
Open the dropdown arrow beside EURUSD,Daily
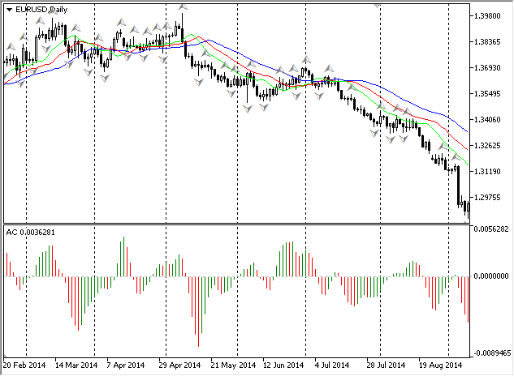[9, 10]
